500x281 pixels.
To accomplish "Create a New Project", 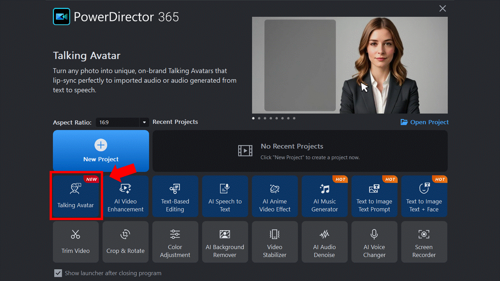I will coord(101,151).
